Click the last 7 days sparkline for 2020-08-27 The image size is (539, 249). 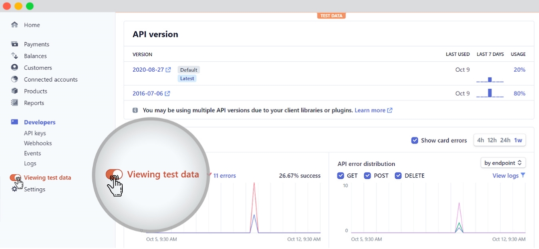pos(490,80)
